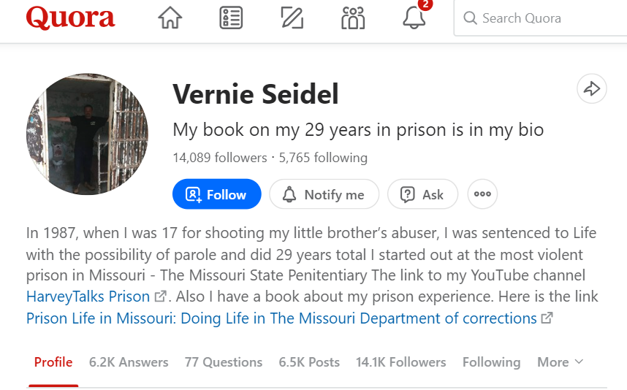Open the Answer pencil icon
This screenshot has width=627, height=390.
click(292, 18)
